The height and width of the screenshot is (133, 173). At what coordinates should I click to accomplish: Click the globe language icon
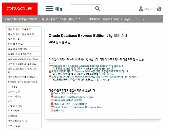tap(159, 9)
